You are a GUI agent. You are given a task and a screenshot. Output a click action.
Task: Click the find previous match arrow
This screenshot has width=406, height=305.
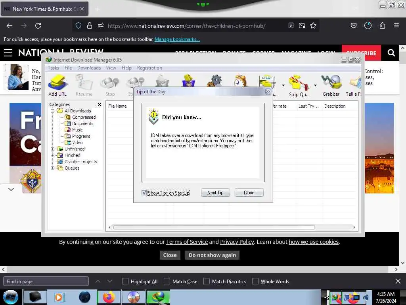98,281
